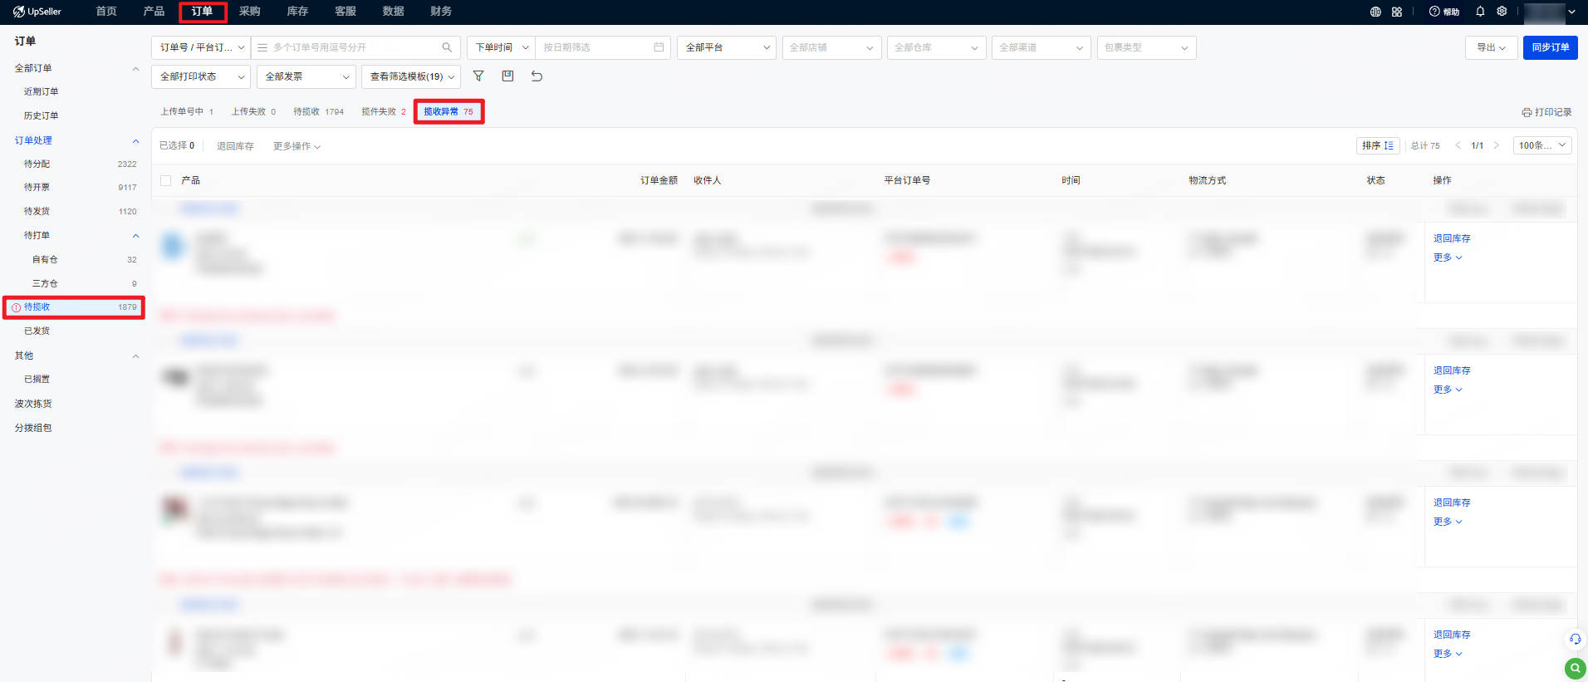Open the apps grid icon
The image size is (1588, 682).
click(x=1397, y=12)
